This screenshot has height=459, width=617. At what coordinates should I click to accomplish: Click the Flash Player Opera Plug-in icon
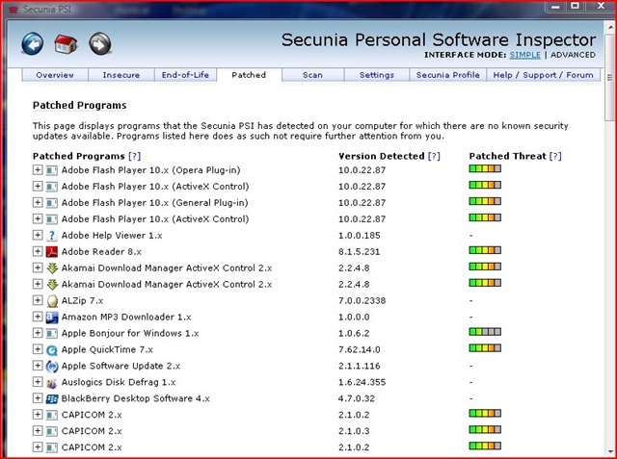(51, 170)
